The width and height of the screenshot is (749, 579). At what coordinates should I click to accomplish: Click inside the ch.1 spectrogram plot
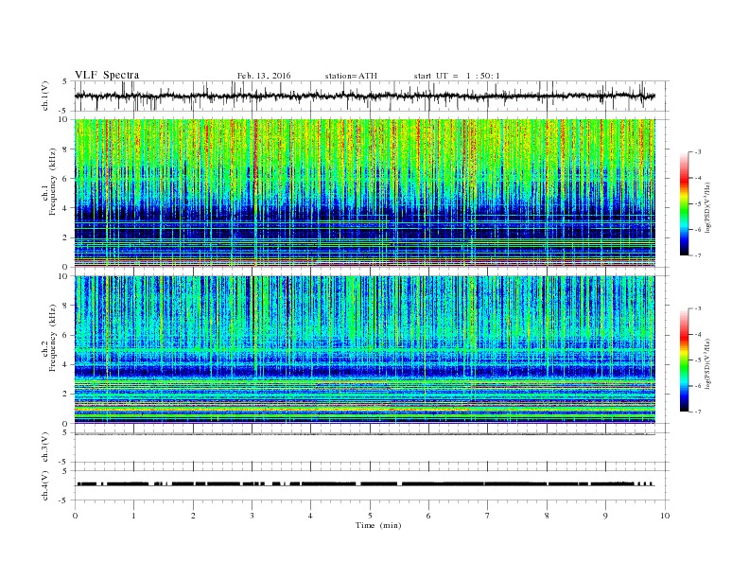click(365, 193)
